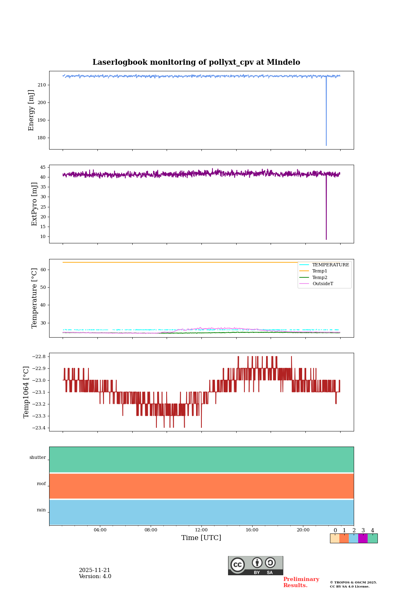Click the 20:00 time axis tick label
The height and width of the screenshot is (590, 393).
tap(303, 530)
